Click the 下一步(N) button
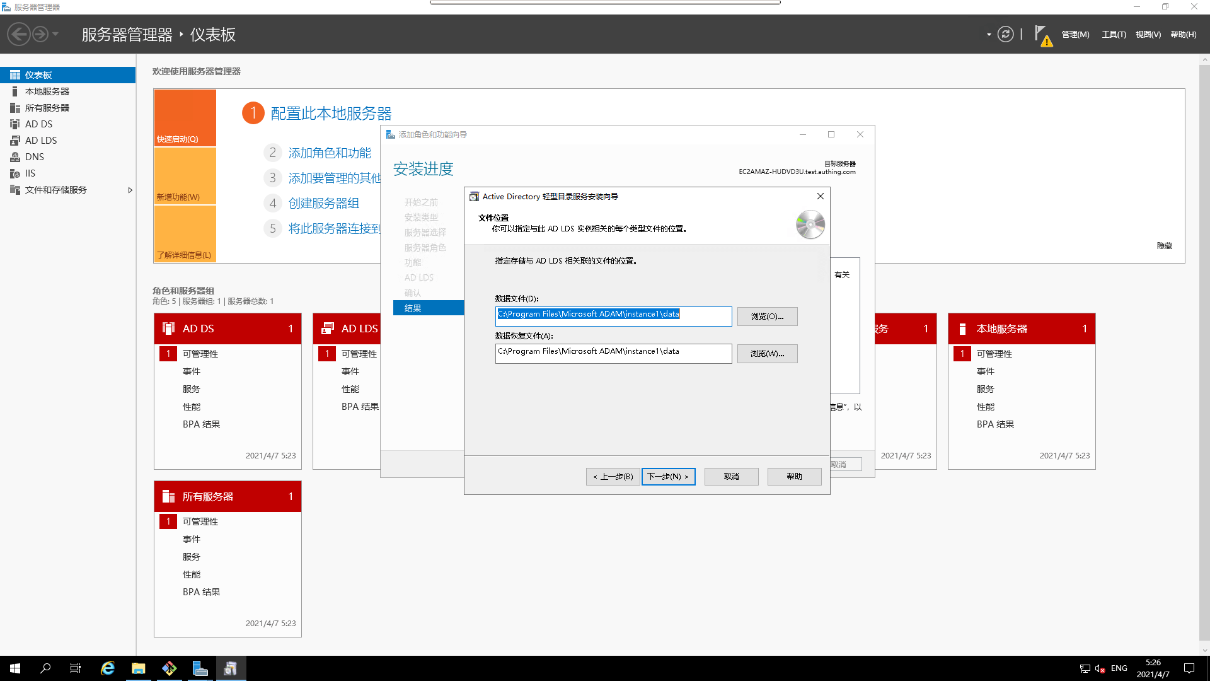1210x681 pixels. coord(668,477)
